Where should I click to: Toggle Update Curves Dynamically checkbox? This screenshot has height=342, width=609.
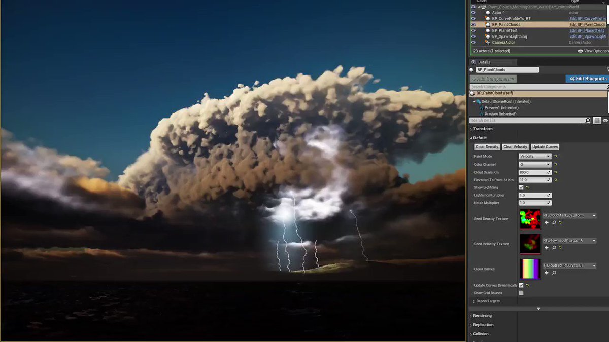pyautogui.click(x=521, y=285)
